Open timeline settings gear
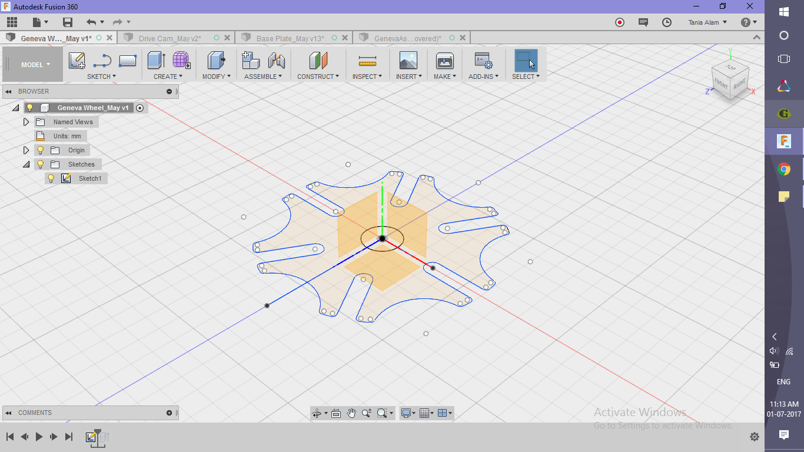Screen dimensions: 804x452 pyautogui.click(x=755, y=437)
